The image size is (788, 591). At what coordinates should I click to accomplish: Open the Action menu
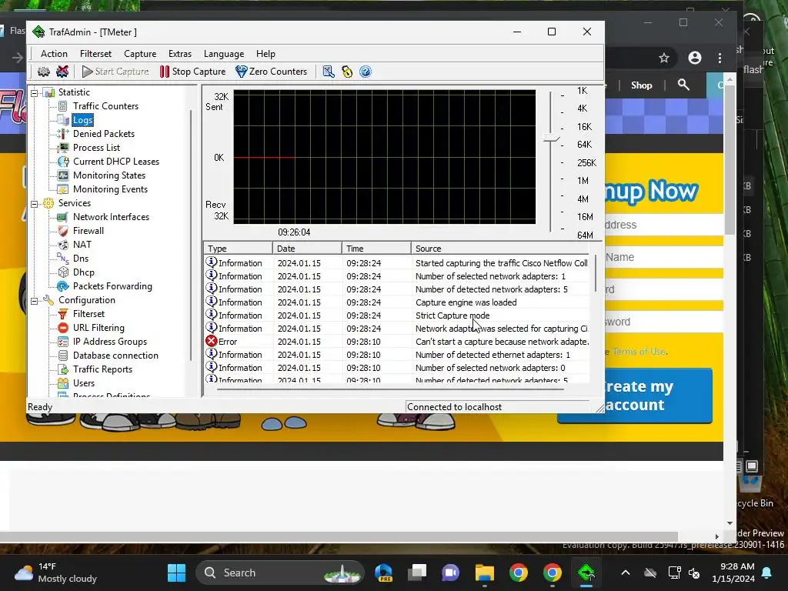[x=54, y=54]
